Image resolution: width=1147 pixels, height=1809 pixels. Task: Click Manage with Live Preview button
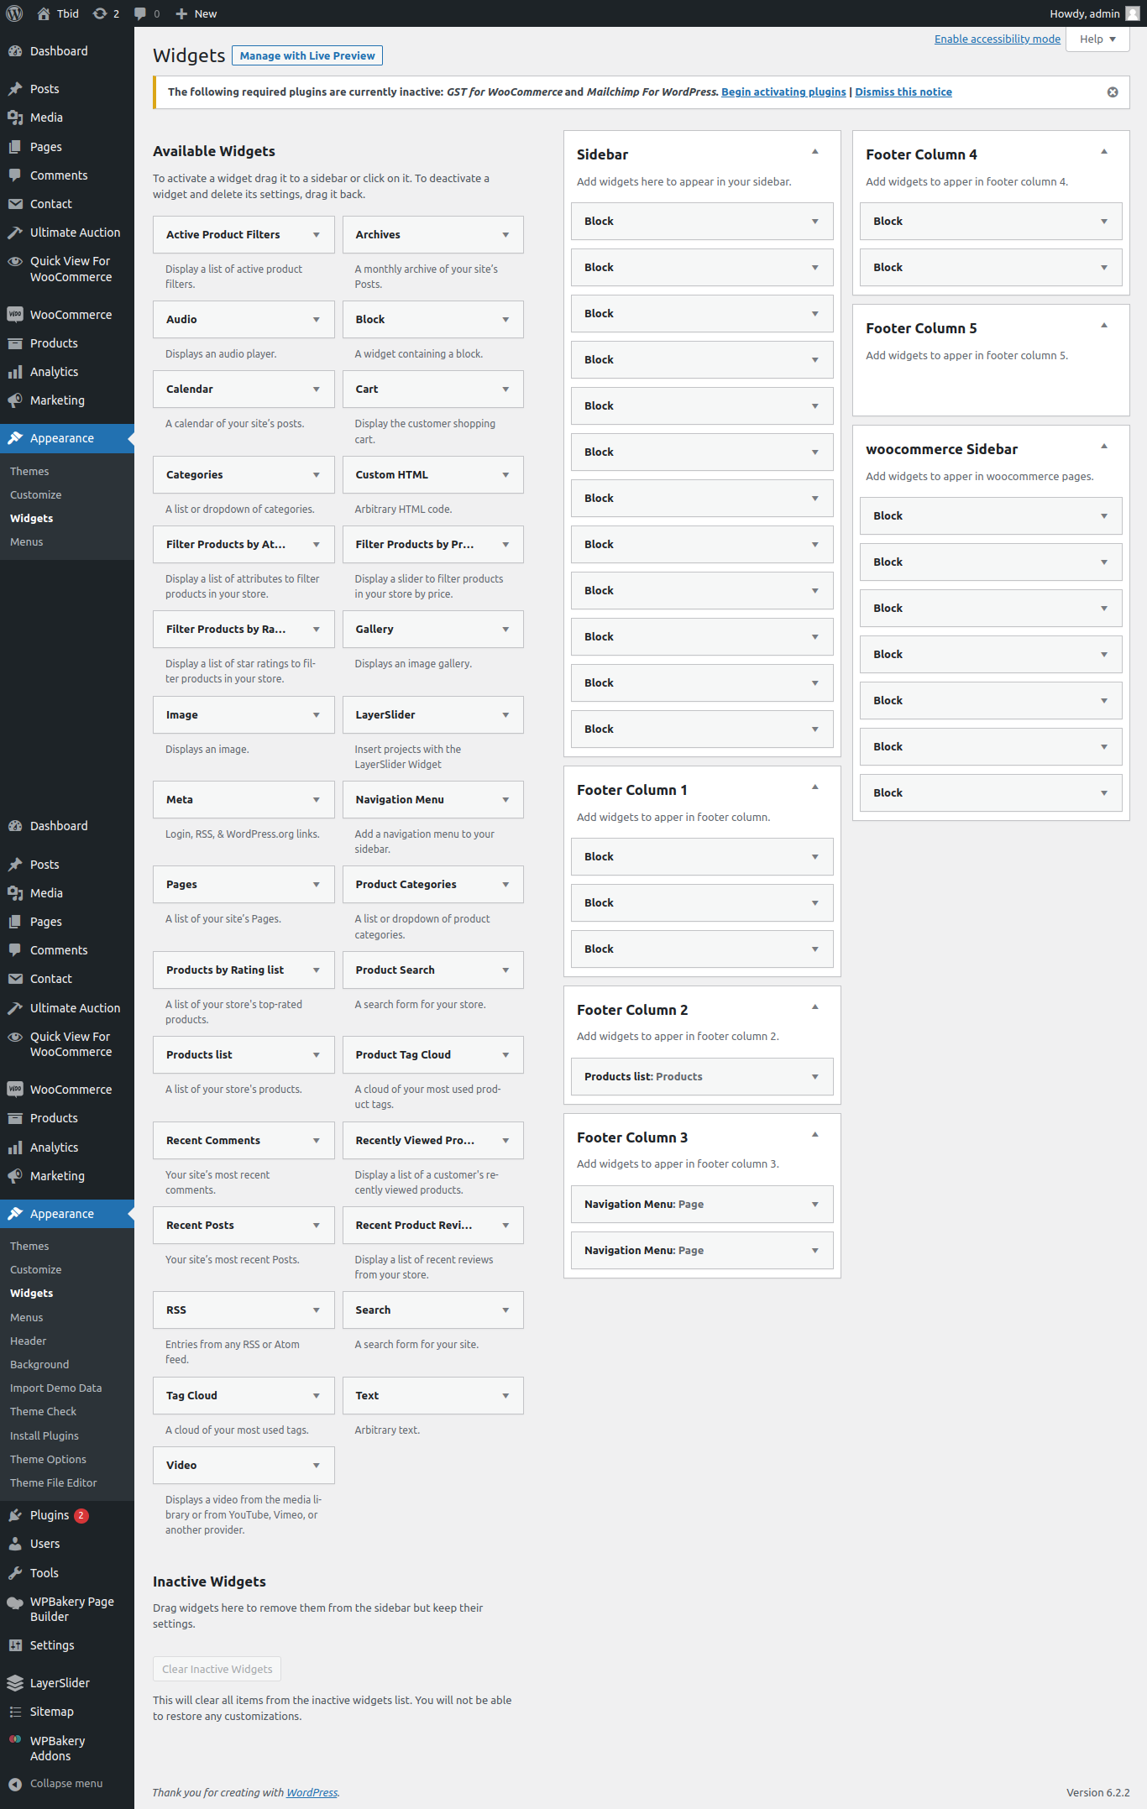click(x=307, y=56)
